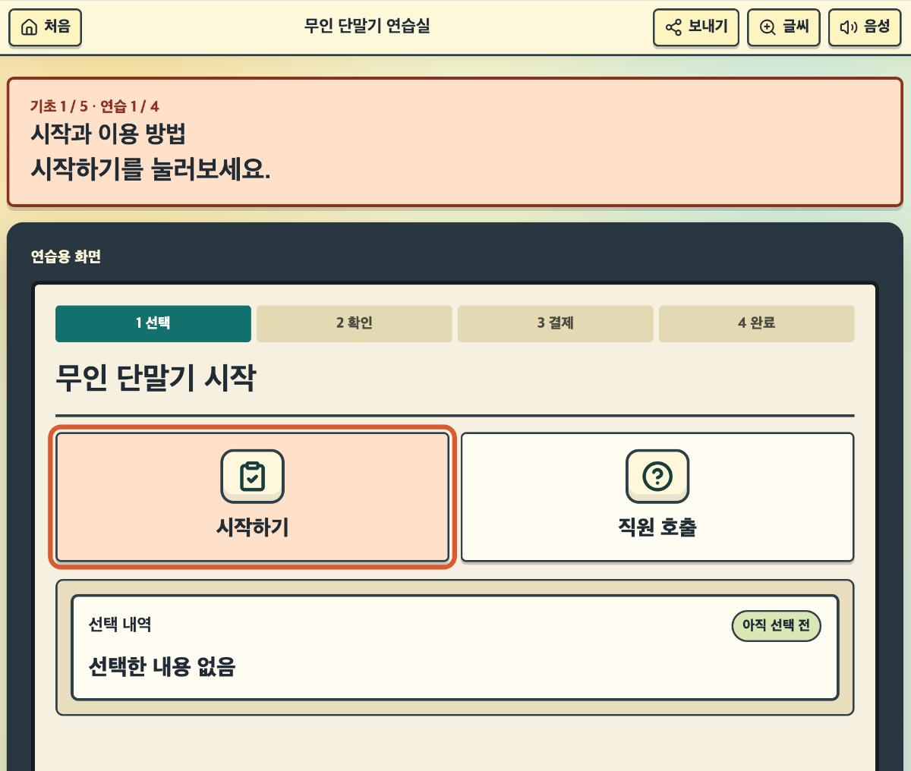
Task: Go to the 처음 home button
Action: pyautogui.click(x=45, y=27)
